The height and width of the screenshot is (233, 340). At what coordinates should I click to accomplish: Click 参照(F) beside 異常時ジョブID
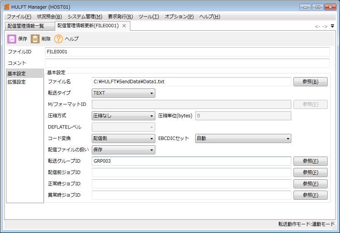310,195
